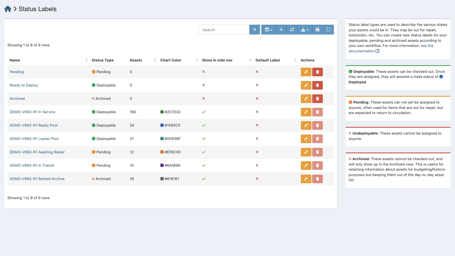Open the export data dropdown
Viewport: 455px width, 256px height.
[305, 30]
